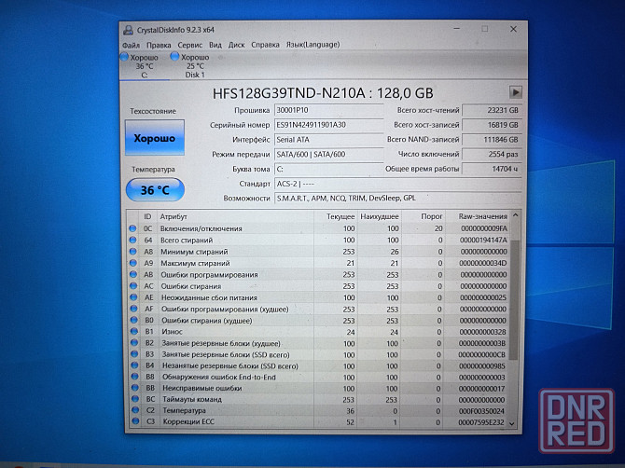Open the Диск menu

(236, 45)
